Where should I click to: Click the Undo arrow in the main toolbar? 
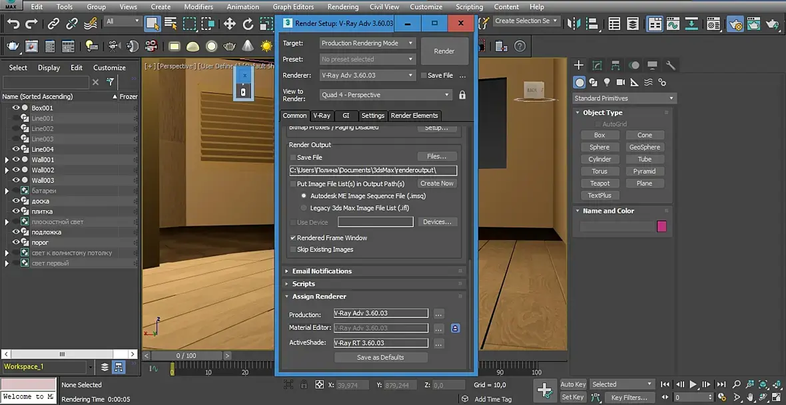[x=13, y=24]
